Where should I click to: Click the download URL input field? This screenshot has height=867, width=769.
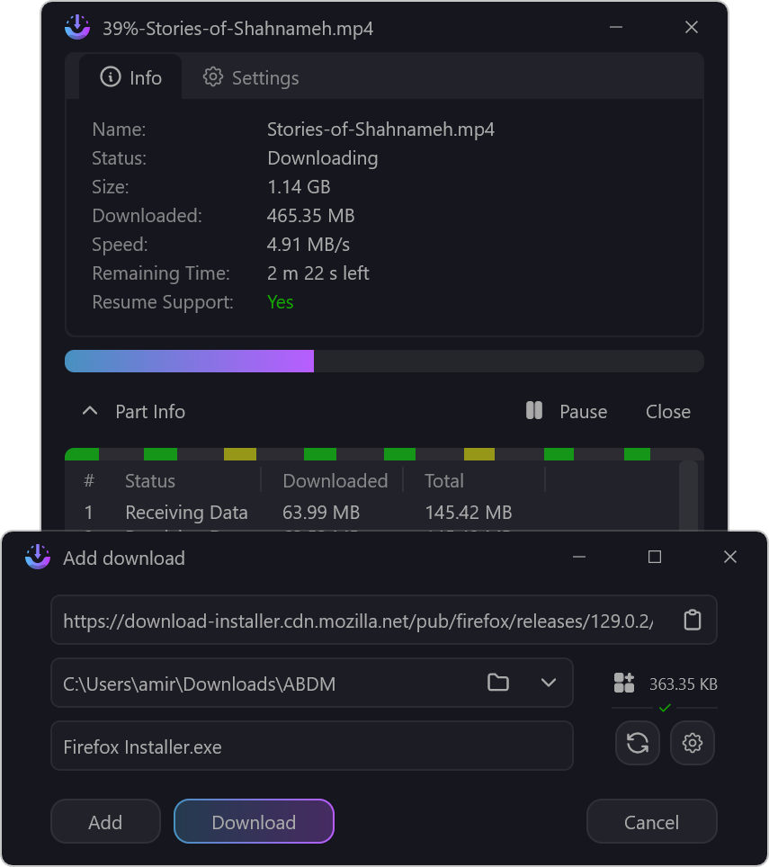360,620
